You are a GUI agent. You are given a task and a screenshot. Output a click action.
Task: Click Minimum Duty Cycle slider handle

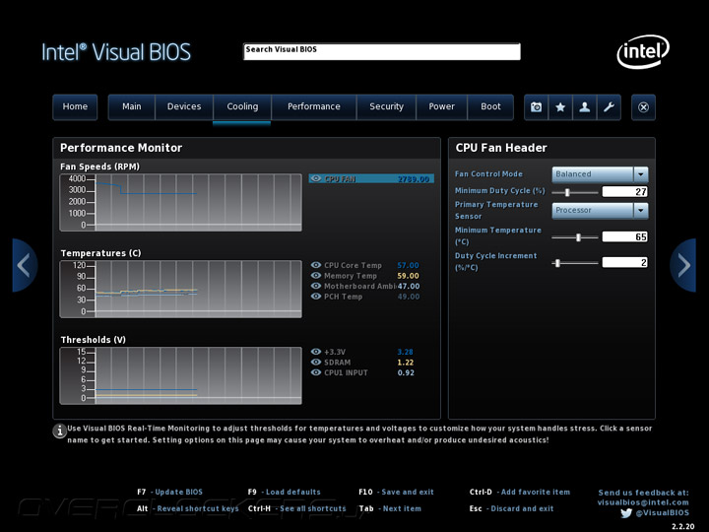coord(567,192)
